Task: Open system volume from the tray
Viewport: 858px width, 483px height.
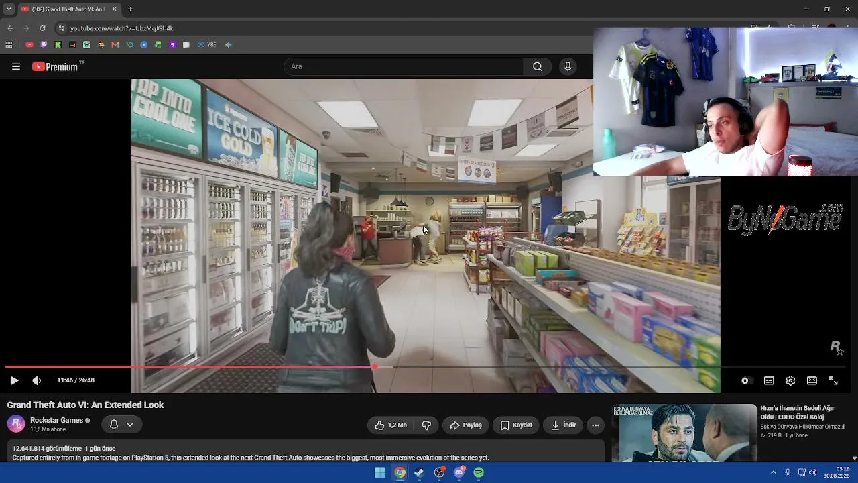Action: click(813, 472)
